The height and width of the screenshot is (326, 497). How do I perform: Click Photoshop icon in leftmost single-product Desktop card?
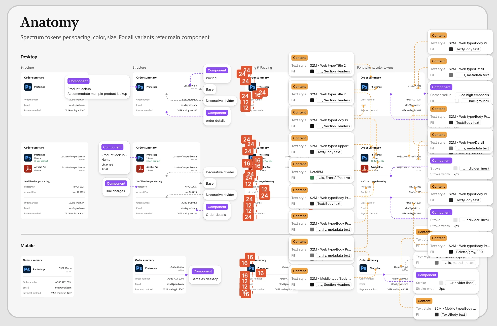(x=28, y=87)
